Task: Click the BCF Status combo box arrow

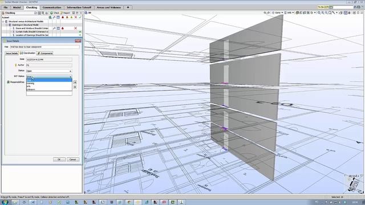Action: click(70, 77)
